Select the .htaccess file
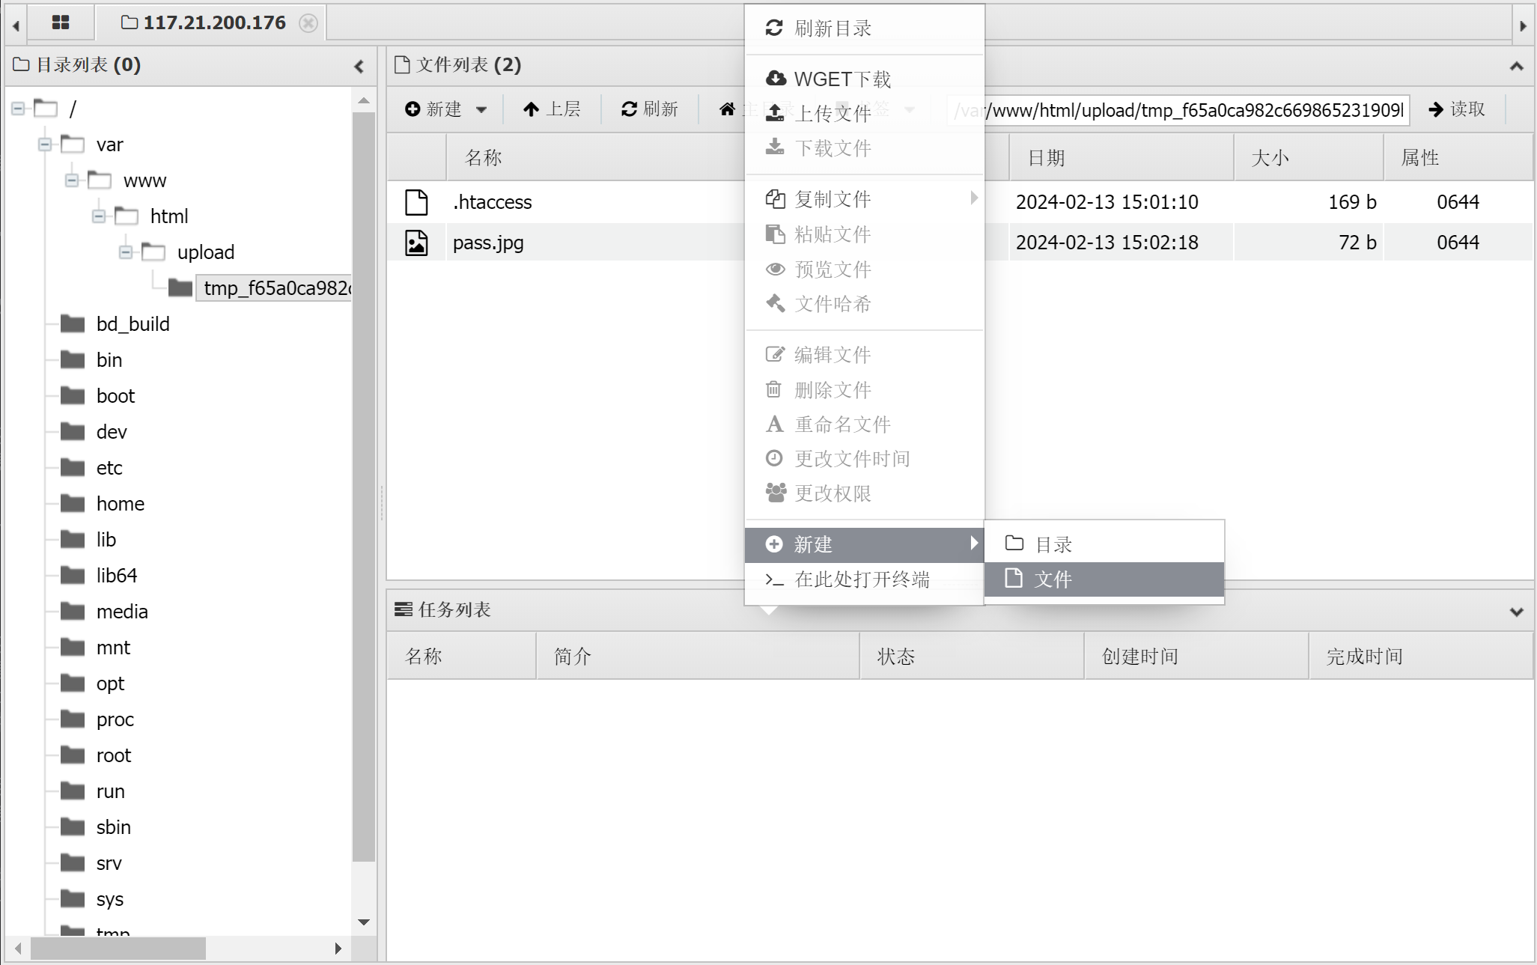The image size is (1537, 965). (x=492, y=202)
